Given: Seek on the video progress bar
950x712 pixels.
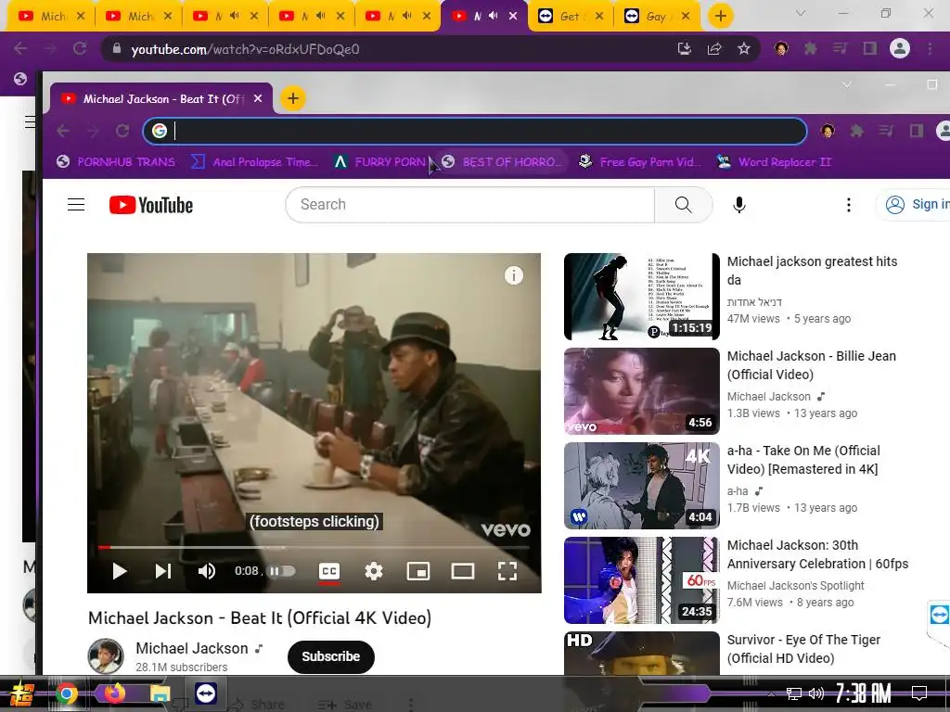Looking at the screenshot, I should tap(314, 547).
